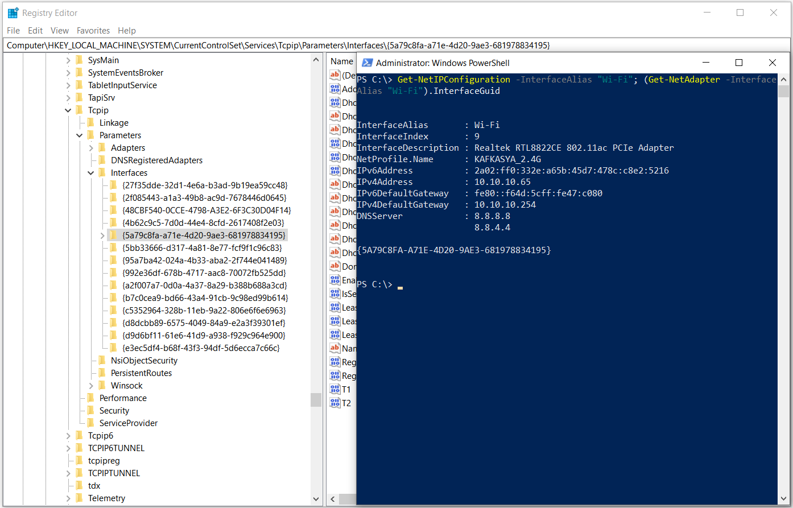Collapse the Tcpip key

coord(68,110)
